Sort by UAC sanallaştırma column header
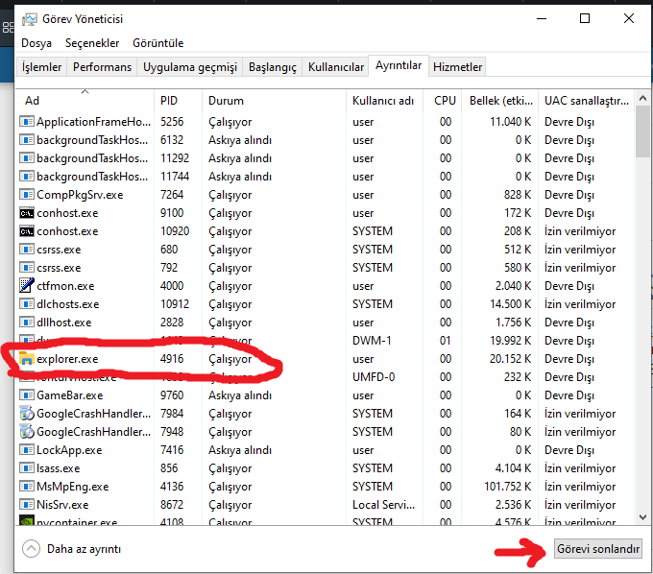653x574 pixels. click(586, 101)
